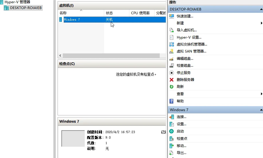This screenshot has width=263, height=158.
Task: Click the Windows 7 preview thumbnail
Action: tap(73, 139)
